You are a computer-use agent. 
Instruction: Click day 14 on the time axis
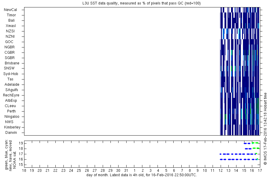[x=236, y=171]
